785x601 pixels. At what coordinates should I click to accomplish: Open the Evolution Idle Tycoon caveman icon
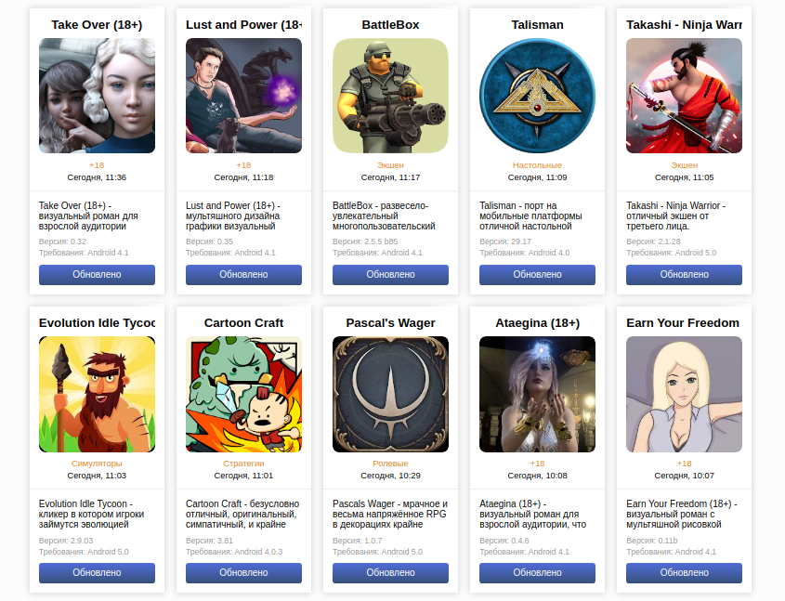(x=97, y=394)
